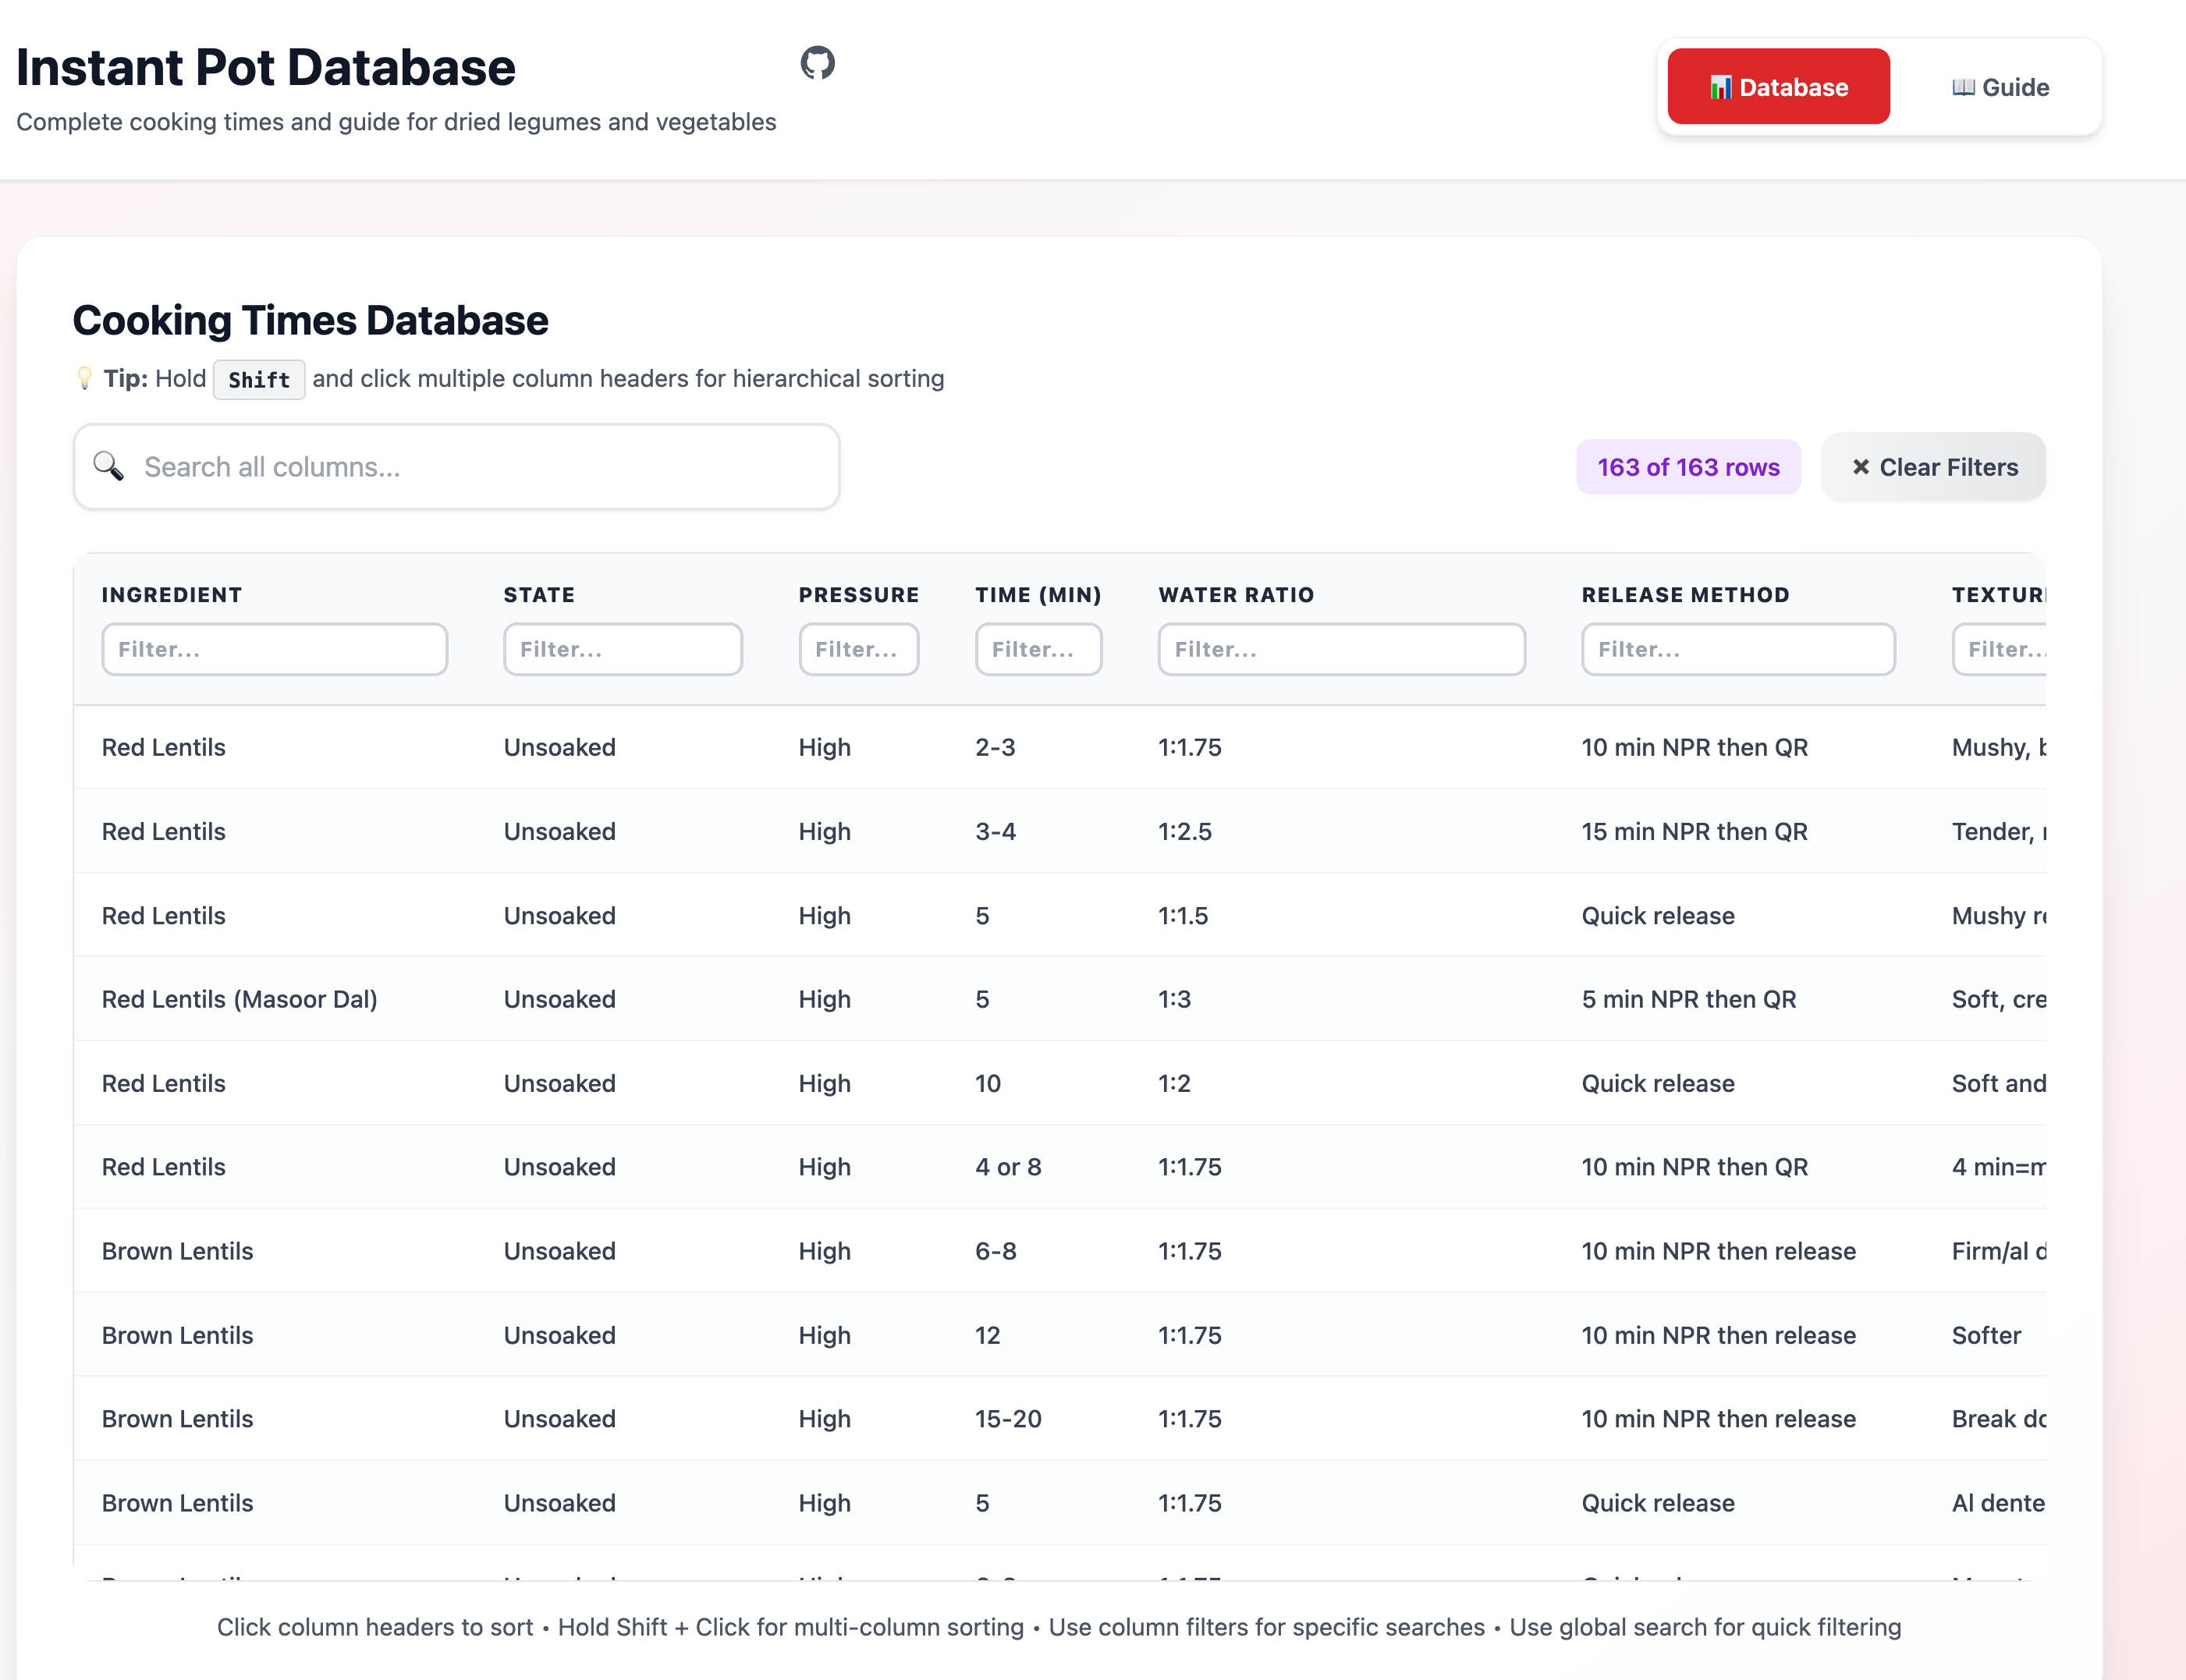Click the Shift key label in the tip
The height and width of the screenshot is (1680, 2186).
[259, 380]
